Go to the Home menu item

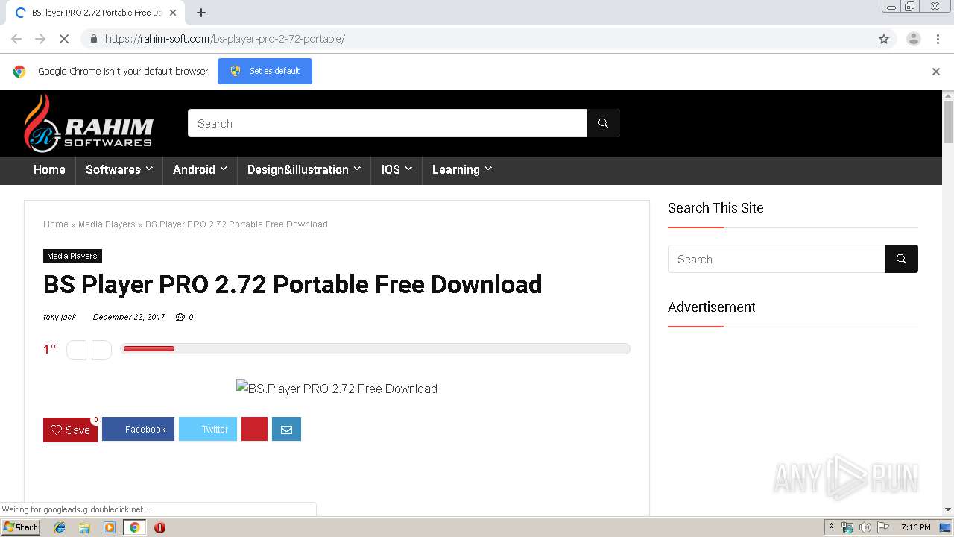point(49,169)
